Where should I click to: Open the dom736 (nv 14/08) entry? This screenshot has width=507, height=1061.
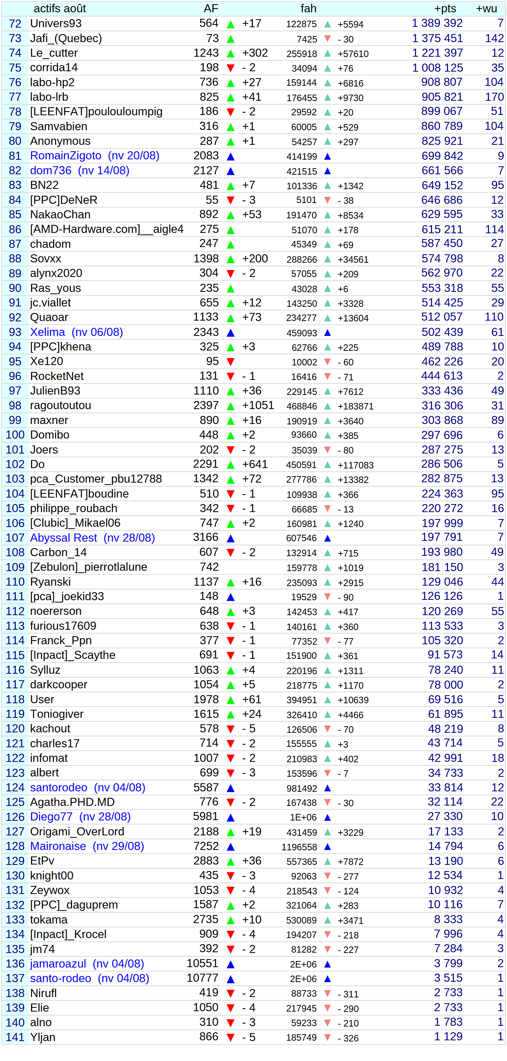(80, 170)
